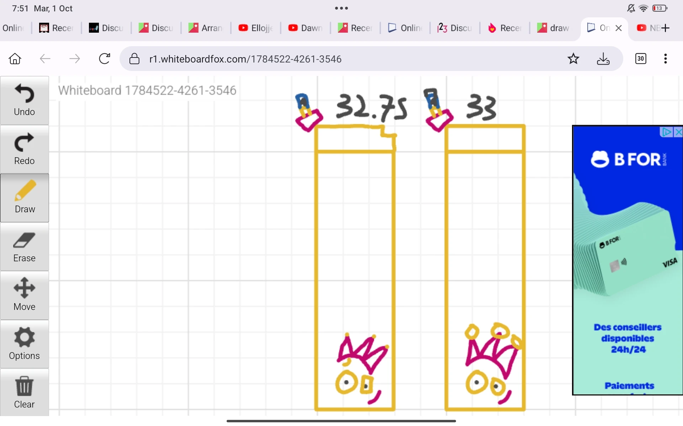Image resolution: width=683 pixels, height=426 pixels.
Task: Activate the Move tool
Action: click(24, 295)
